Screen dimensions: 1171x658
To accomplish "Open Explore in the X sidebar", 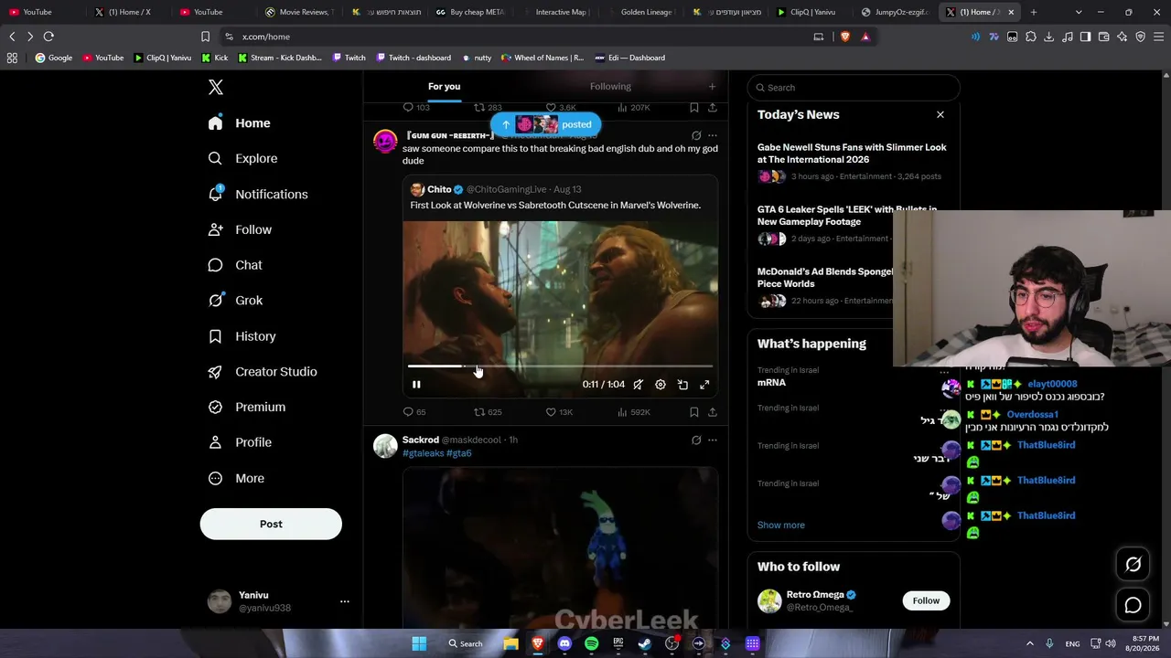I will tap(242, 158).
